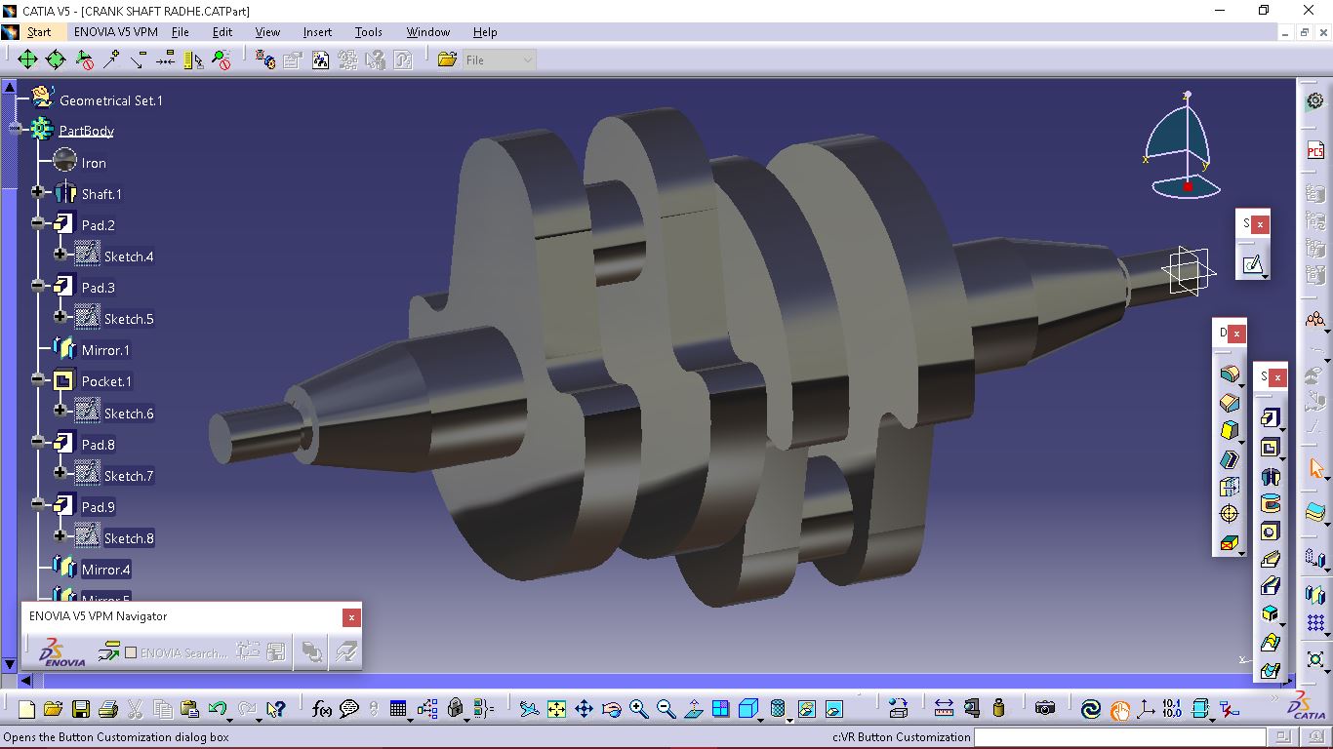Open the Formula f(x) tool
Image resolution: width=1333 pixels, height=749 pixels.
pos(322,709)
